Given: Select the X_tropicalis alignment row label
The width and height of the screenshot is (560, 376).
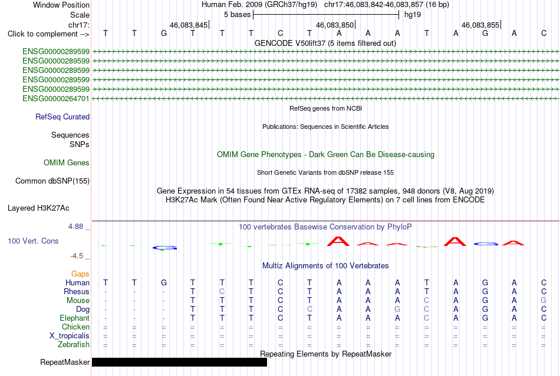Looking at the screenshot, I should [x=70, y=336].
